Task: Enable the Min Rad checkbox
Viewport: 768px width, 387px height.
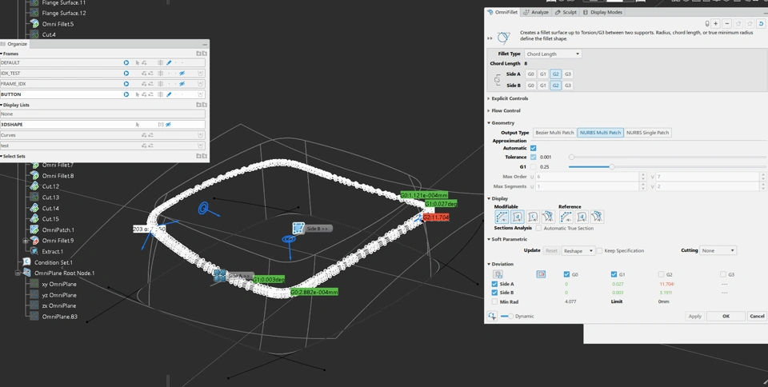Action: click(494, 302)
